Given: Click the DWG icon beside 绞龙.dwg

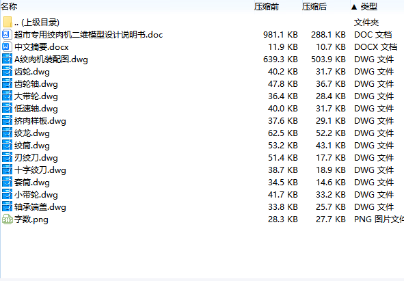Looking at the screenshot, I should tap(7, 133).
